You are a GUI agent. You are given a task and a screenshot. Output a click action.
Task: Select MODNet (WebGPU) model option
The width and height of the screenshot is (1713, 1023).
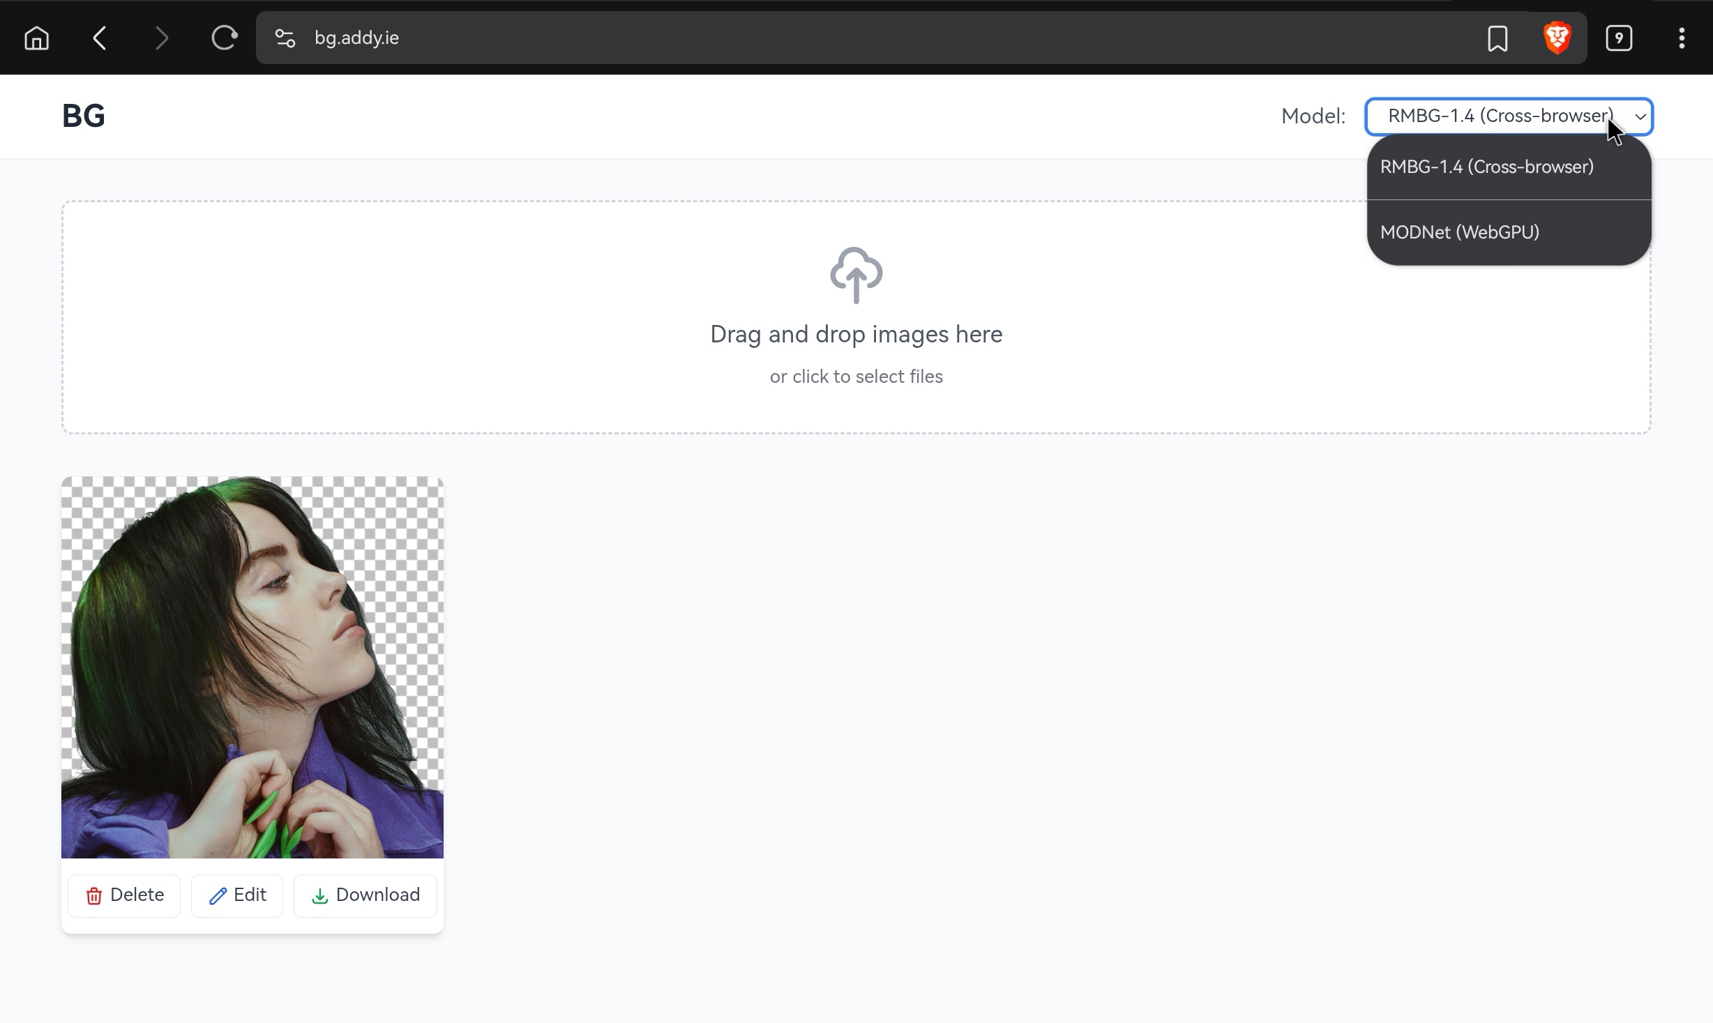point(1459,232)
